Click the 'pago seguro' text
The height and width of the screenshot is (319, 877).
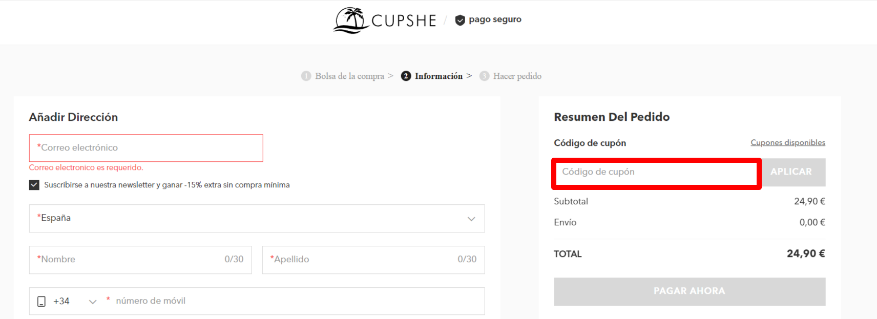pyautogui.click(x=495, y=19)
